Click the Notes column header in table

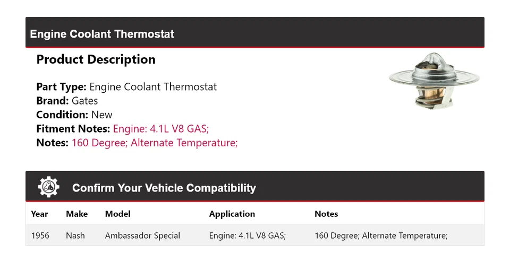326,214
